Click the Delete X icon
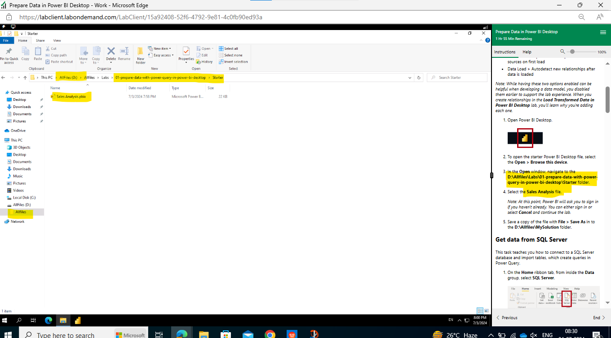 (x=111, y=51)
